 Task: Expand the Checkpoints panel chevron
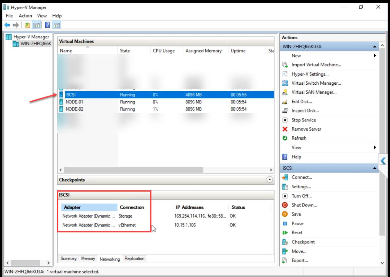point(270,180)
